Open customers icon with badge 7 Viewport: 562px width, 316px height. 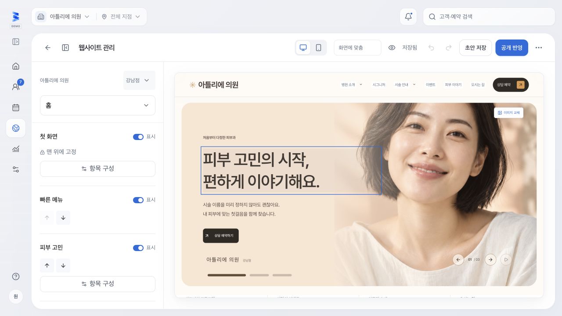(16, 86)
